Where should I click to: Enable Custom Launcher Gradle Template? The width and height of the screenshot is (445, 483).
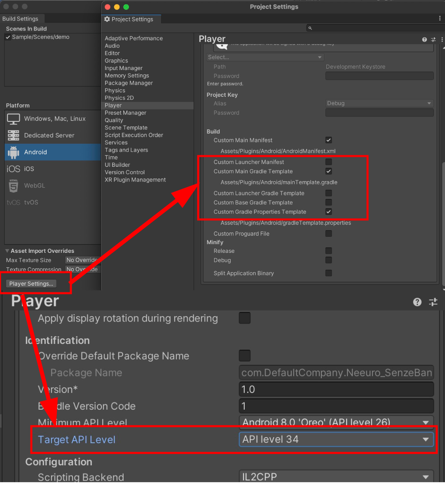click(x=328, y=193)
